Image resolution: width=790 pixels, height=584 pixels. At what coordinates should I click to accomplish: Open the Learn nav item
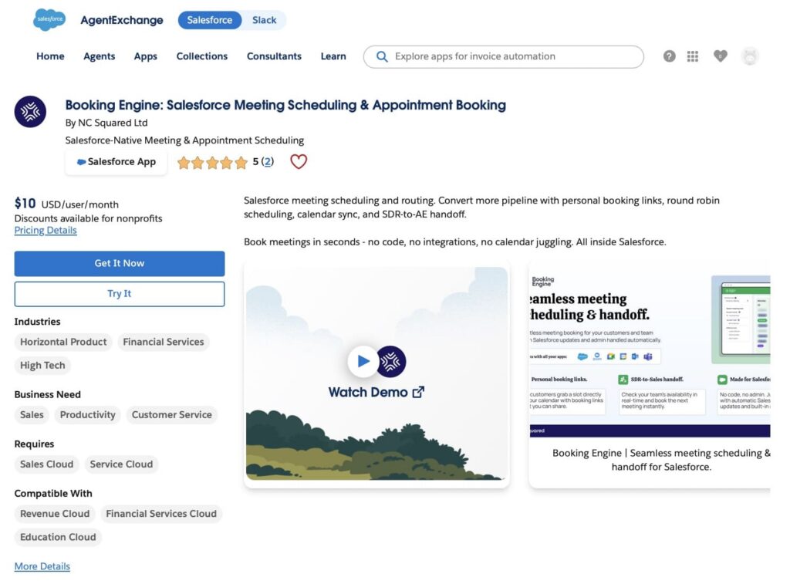(x=333, y=56)
